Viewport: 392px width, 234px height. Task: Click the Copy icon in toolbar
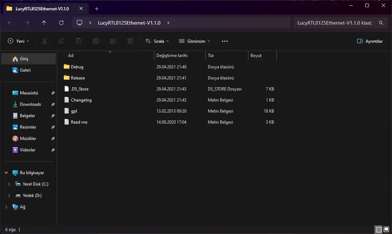[x=62, y=41]
